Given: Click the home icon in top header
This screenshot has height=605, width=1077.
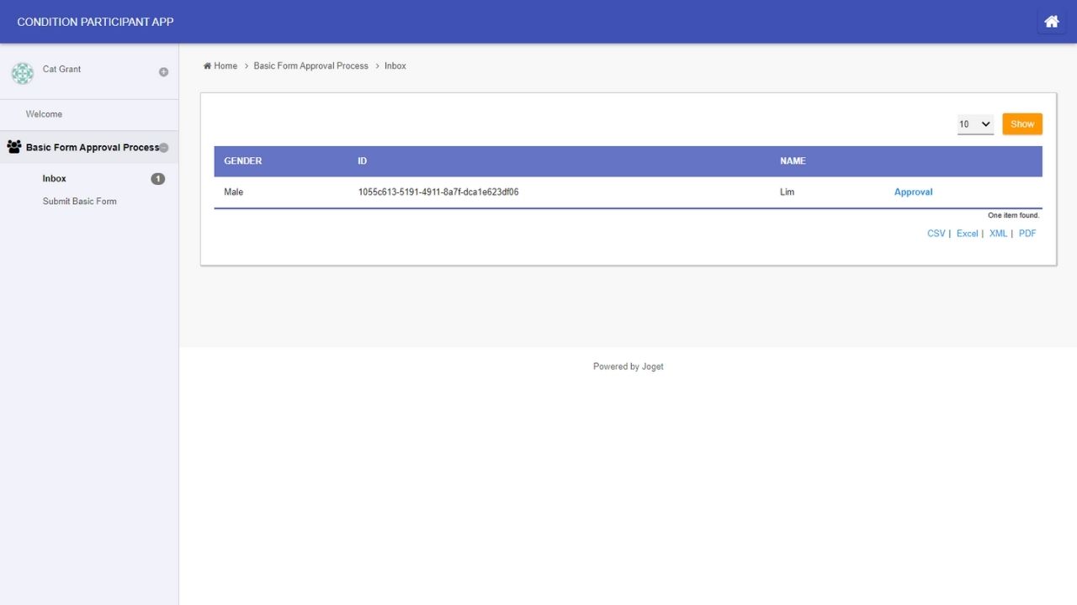Looking at the screenshot, I should 1051,22.
